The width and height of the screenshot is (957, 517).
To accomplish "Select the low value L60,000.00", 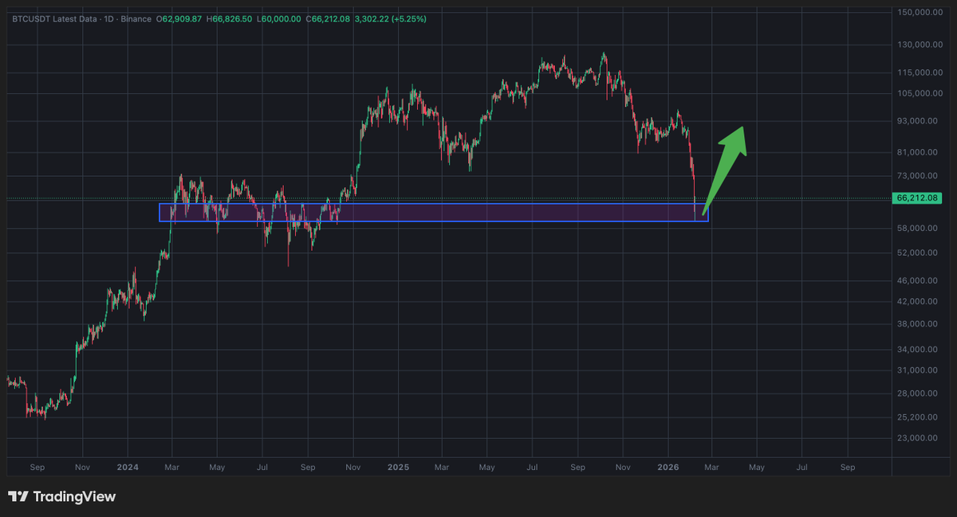I will [279, 18].
